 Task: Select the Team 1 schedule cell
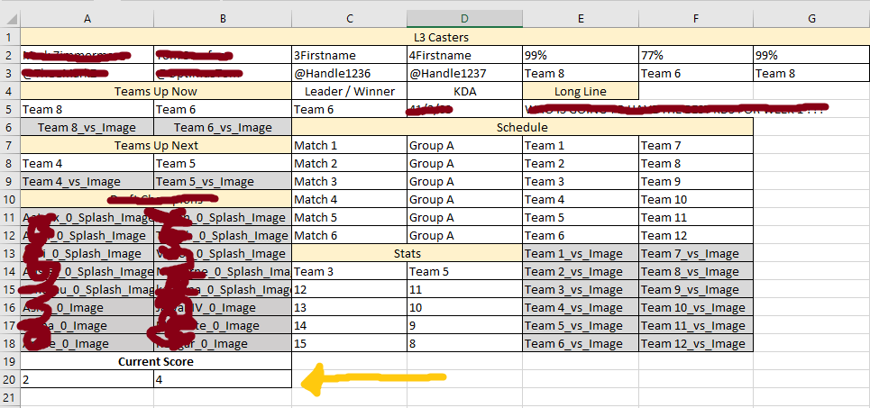pos(581,145)
